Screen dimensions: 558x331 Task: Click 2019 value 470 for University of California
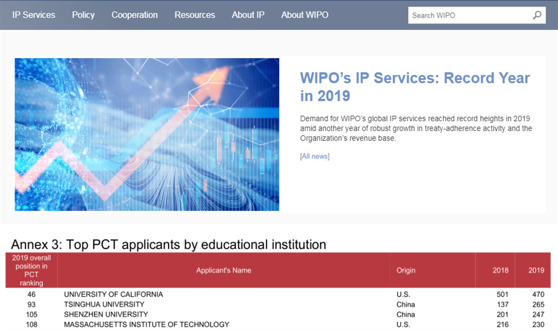[538, 294]
